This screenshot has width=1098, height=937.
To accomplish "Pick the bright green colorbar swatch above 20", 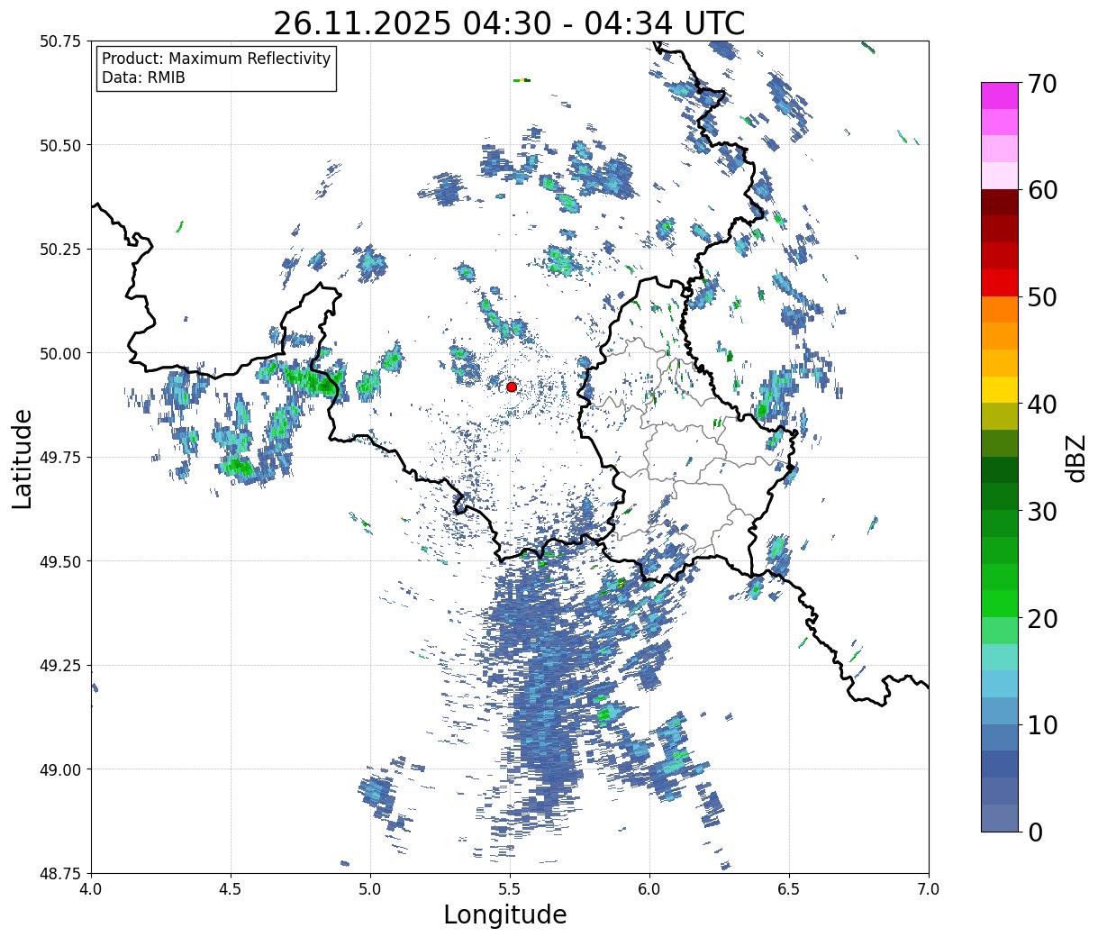I will (1000, 604).
